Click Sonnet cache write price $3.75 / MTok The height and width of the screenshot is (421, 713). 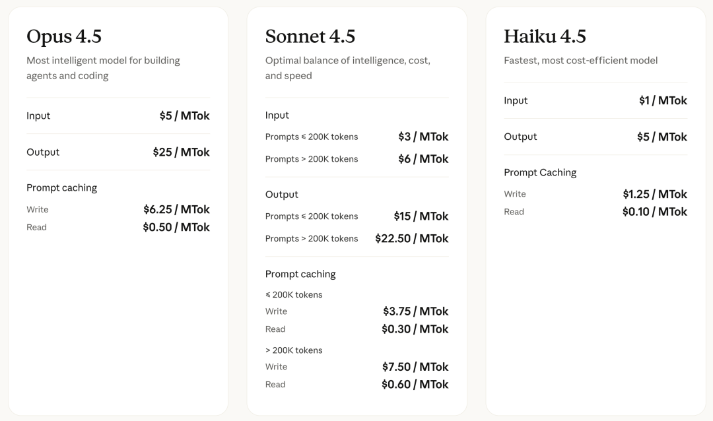(415, 311)
